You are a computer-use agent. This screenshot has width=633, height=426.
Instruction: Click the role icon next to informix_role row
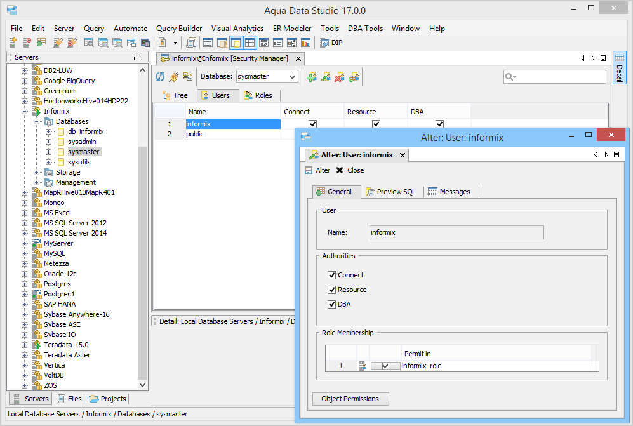pyautogui.click(x=363, y=366)
